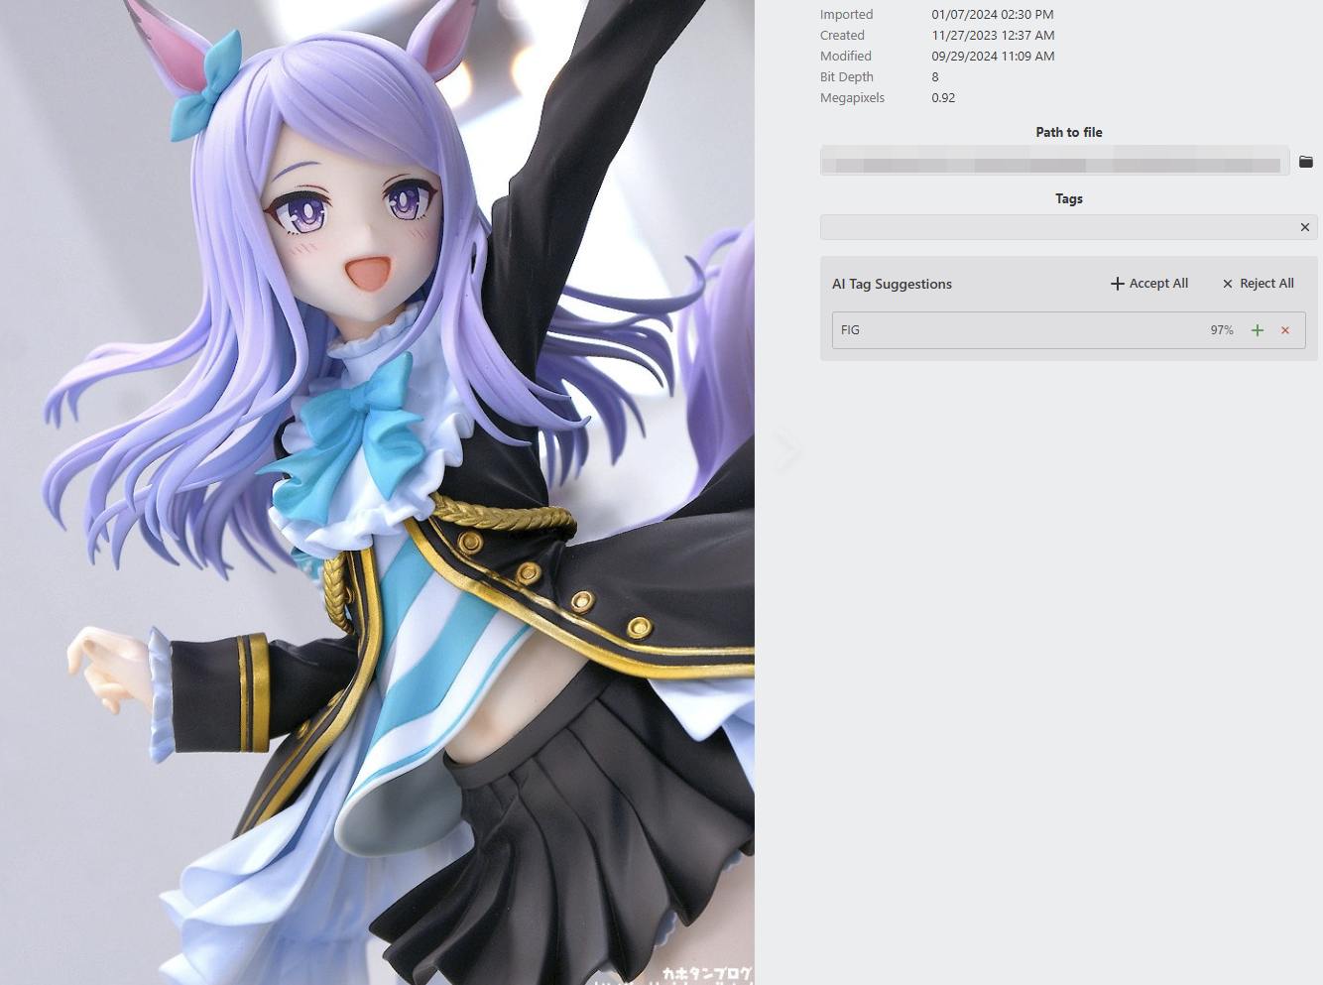Reject the FIG tag with red X
This screenshot has height=985, width=1323.
pos(1285,330)
